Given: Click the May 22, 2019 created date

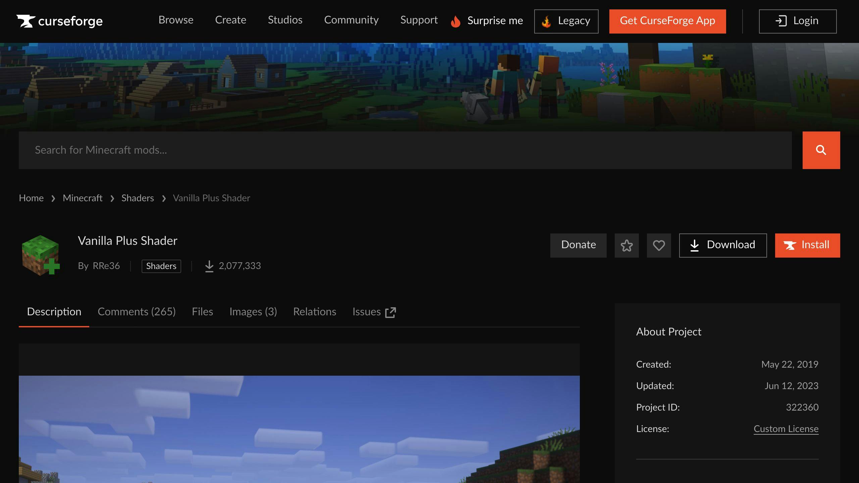Looking at the screenshot, I should click(790, 364).
